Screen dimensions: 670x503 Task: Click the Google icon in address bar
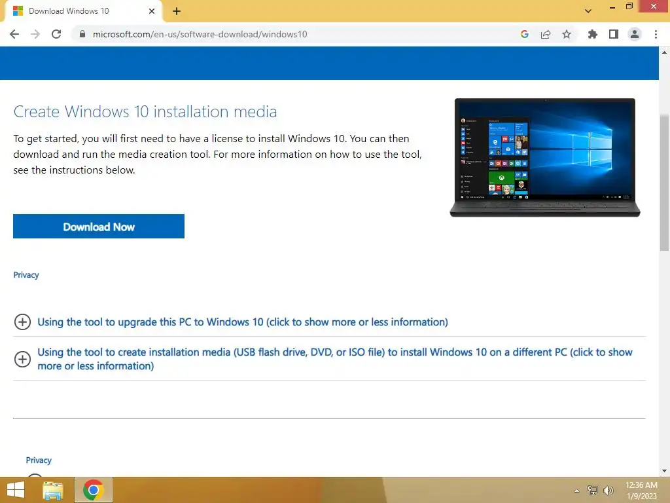click(525, 34)
